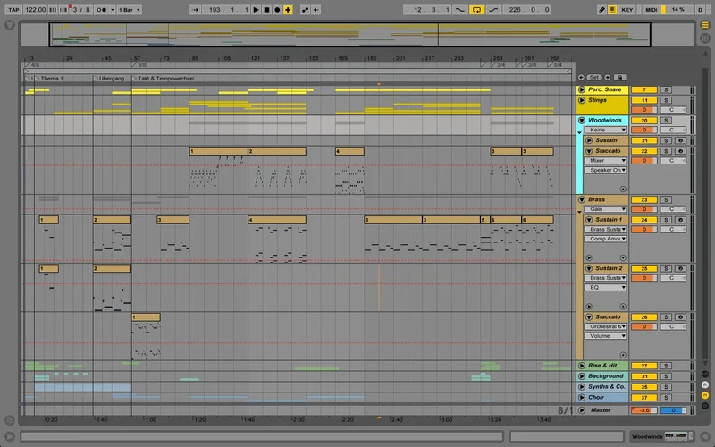This screenshot has width=715, height=447.
Task: Toggle track activator 20 on Woodwinds
Action: pyautogui.click(x=643, y=121)
